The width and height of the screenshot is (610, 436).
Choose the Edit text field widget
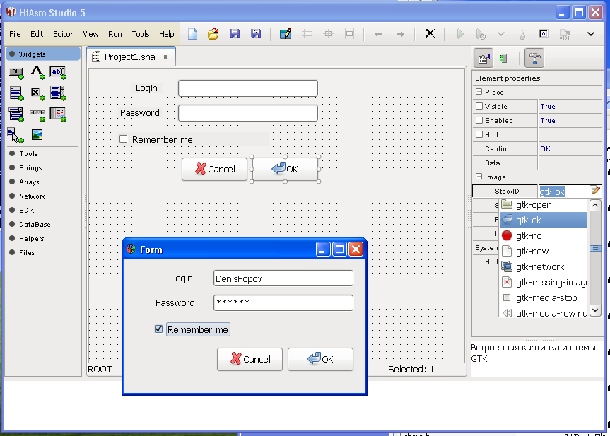tap(57, 72)
